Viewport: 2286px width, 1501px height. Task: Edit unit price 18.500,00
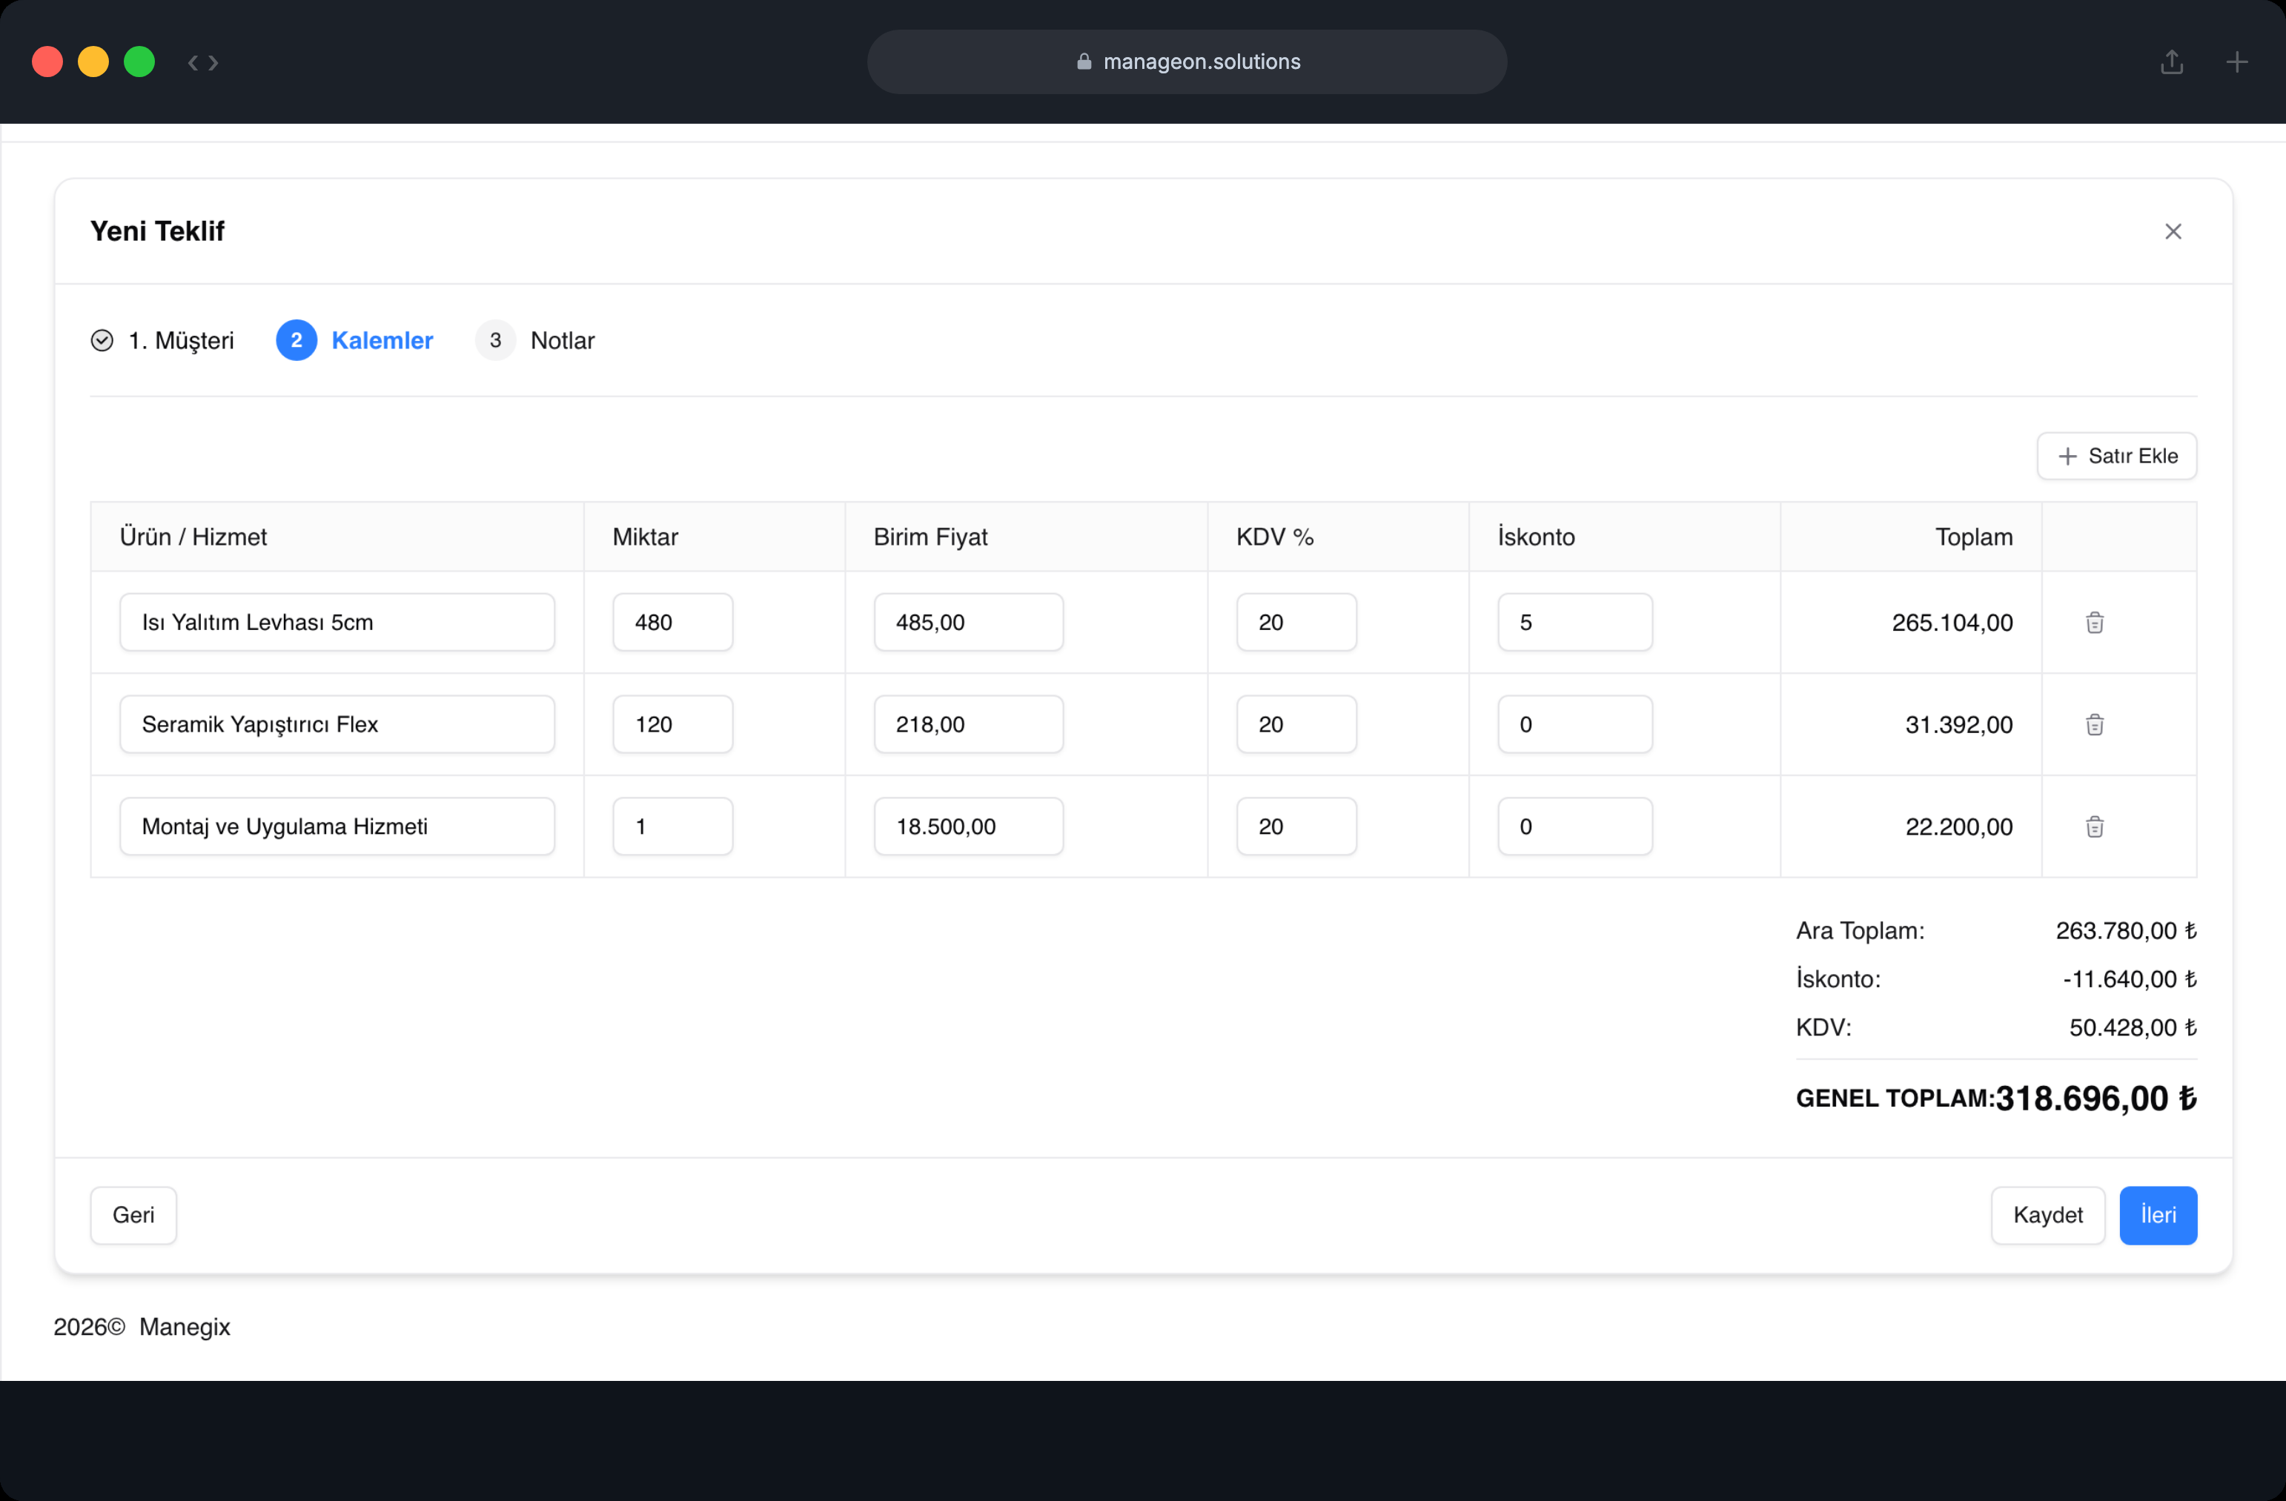pos(968,826)
